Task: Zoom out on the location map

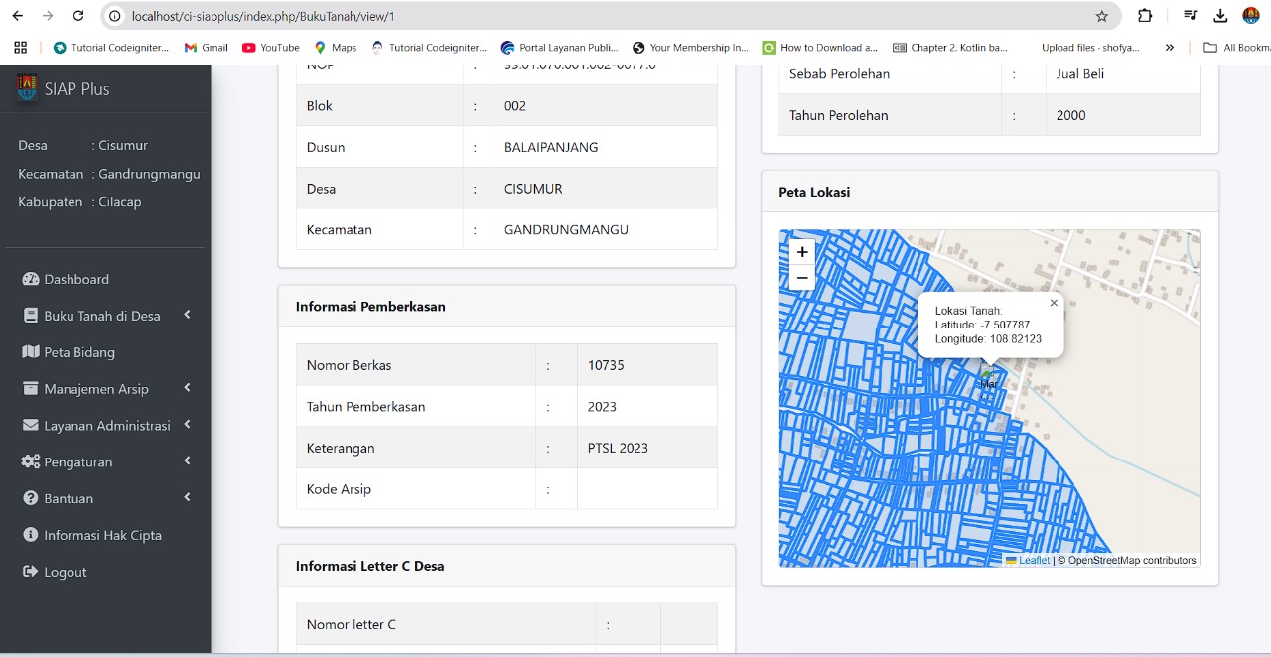Action: pos(802,278)
